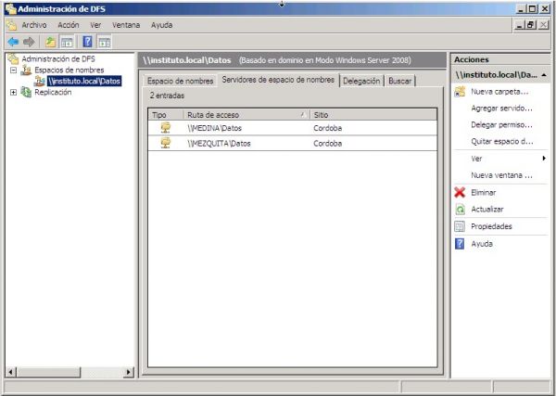Open the Acción menu
Image resolution: width=556 pixels, height=396 pixels.
tap(69, 25)
